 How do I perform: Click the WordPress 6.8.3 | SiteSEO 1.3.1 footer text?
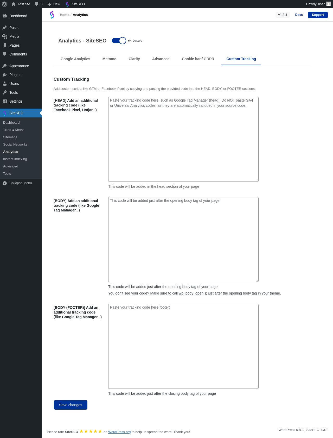click(303, 430)
